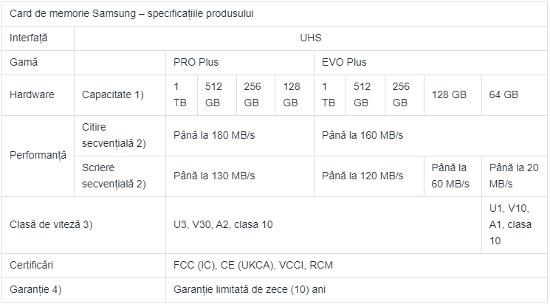Click the Până la 130 MB/s cell

[214, 176]
